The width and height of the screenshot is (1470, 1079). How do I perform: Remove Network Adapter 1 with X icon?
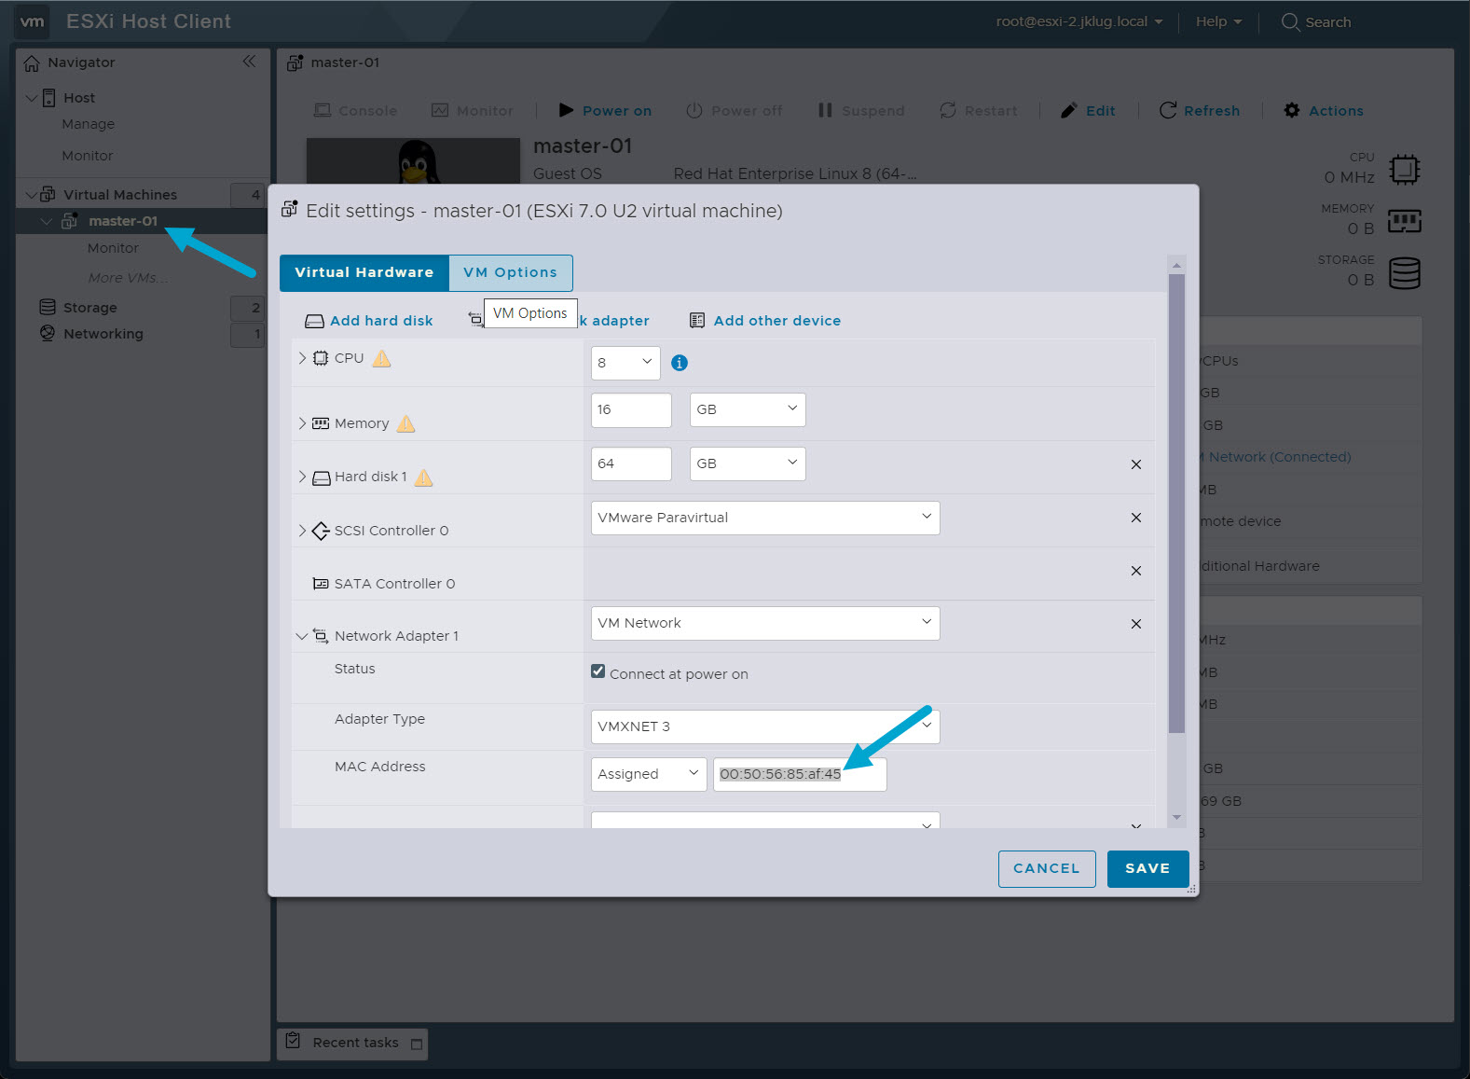1135,624
